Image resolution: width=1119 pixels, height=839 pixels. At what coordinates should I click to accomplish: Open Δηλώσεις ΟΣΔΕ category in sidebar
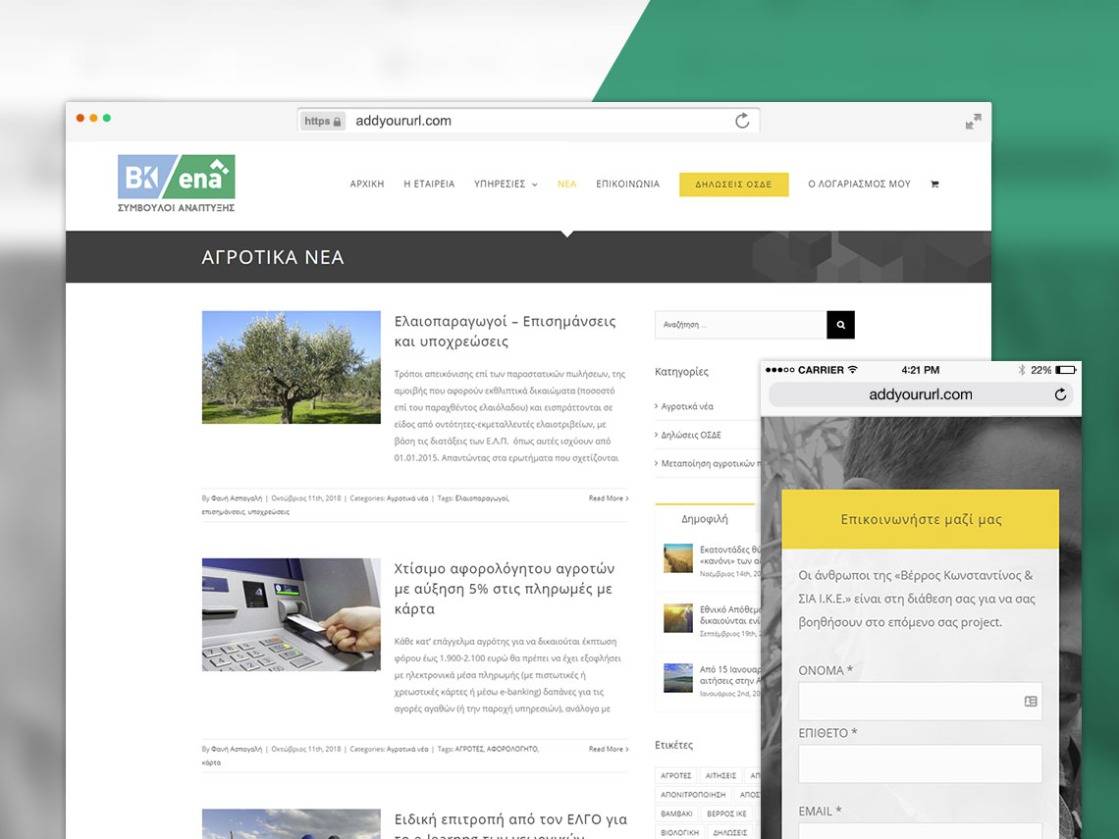[x=691, y=435]
